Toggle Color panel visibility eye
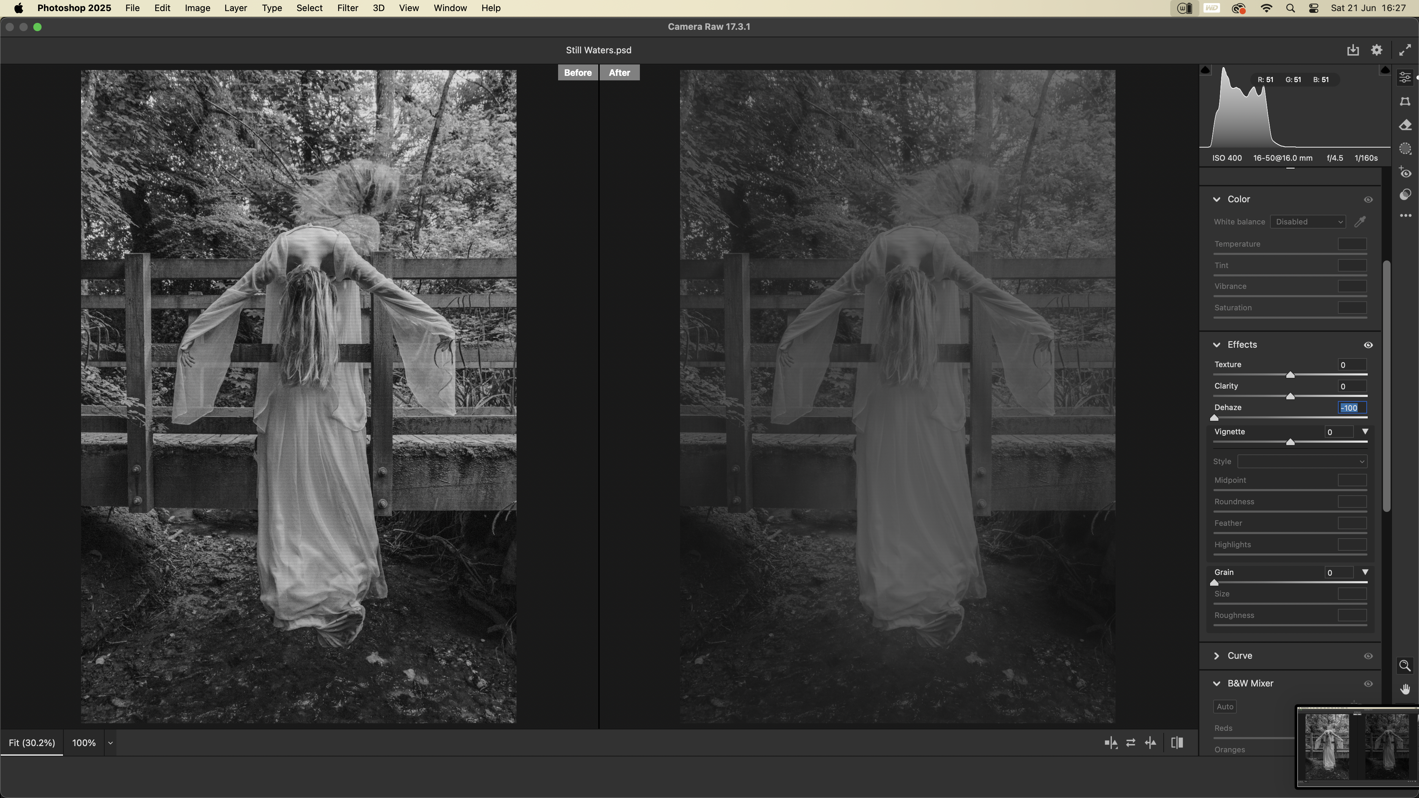The width and height of the screenshot is (1419, 798). click(x=1368, y=199)
